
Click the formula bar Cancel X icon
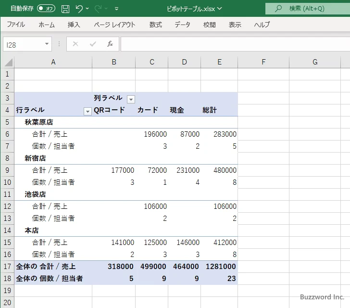[x=75, y=44]
